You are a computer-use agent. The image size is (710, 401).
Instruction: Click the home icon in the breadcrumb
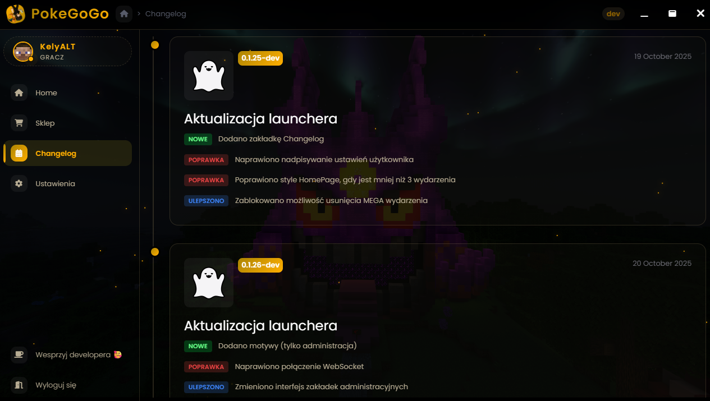tap(124, 14)
